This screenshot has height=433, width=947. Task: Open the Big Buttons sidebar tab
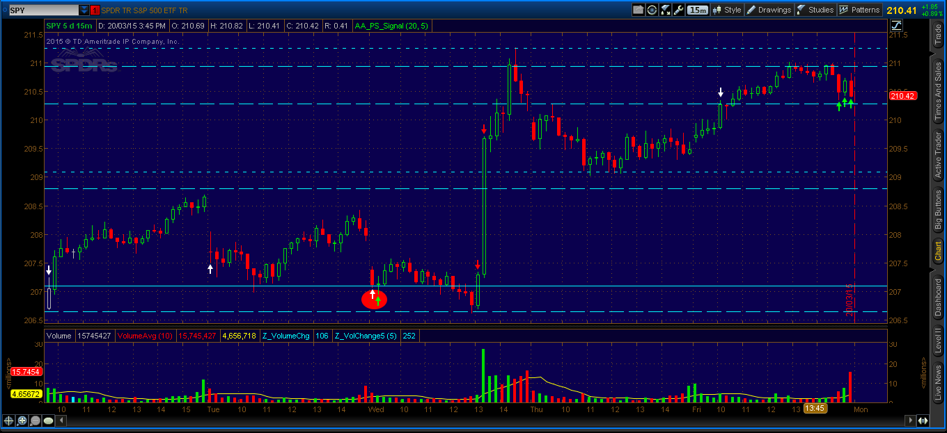pos(937,211)
